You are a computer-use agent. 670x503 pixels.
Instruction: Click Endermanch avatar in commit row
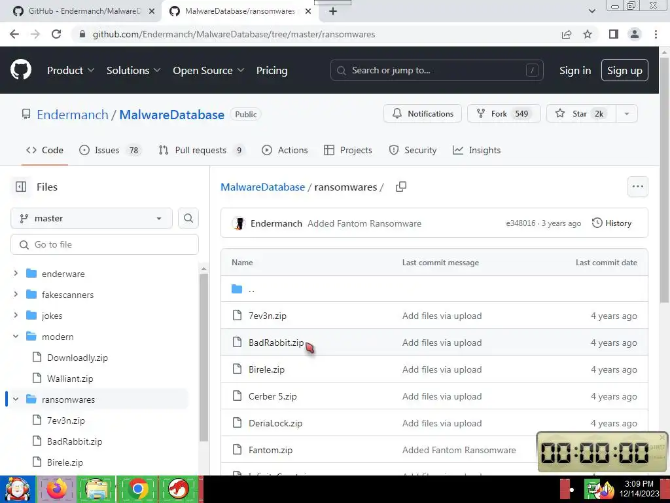[x=239, y=223]
